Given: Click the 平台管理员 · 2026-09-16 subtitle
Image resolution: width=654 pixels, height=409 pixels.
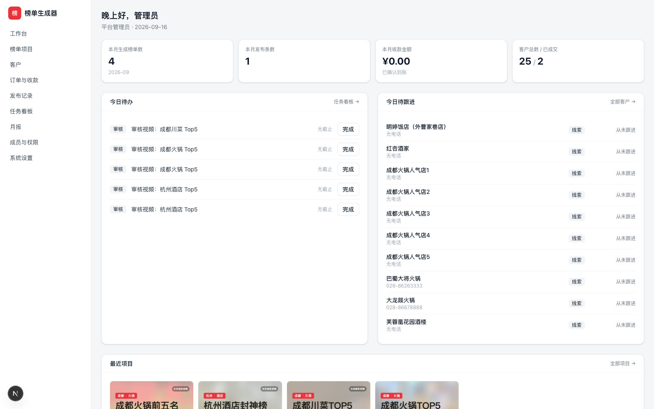Looking at the screenshot, I should [x=134, y=27].
